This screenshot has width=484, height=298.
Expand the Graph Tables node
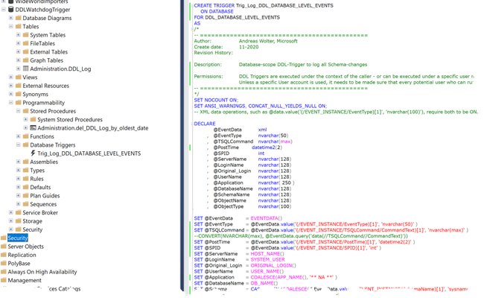coord(18,60)
